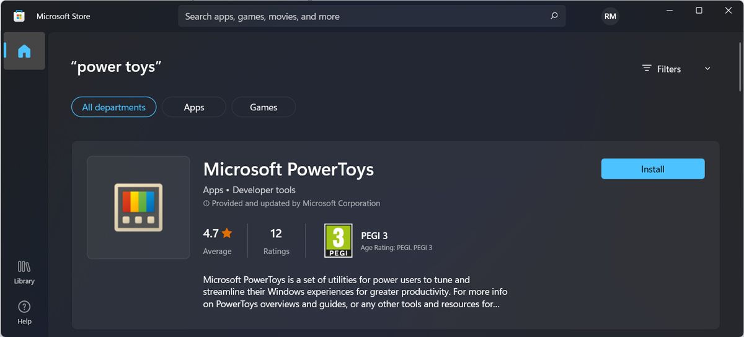The height and width of the screenshot is (337, 744).
Task: Click the search apps input field
Action: (360, 16)
